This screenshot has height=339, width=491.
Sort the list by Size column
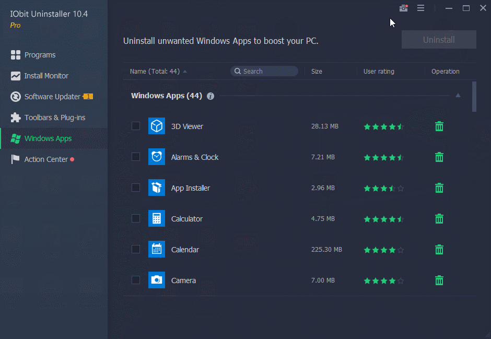point(317,72)
